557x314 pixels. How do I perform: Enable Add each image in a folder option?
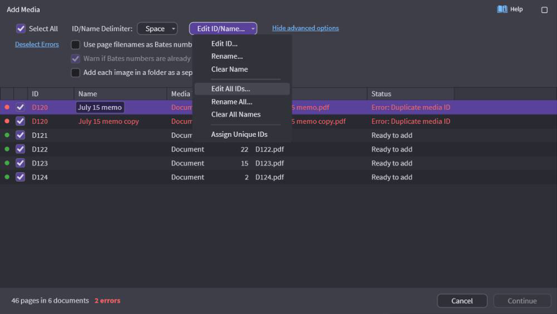coord(75,72)
